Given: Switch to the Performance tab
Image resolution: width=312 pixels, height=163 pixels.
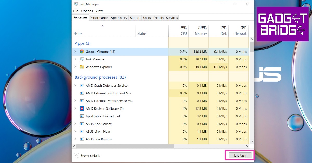Looking at the screenshot, I should [x=99, y=18].
